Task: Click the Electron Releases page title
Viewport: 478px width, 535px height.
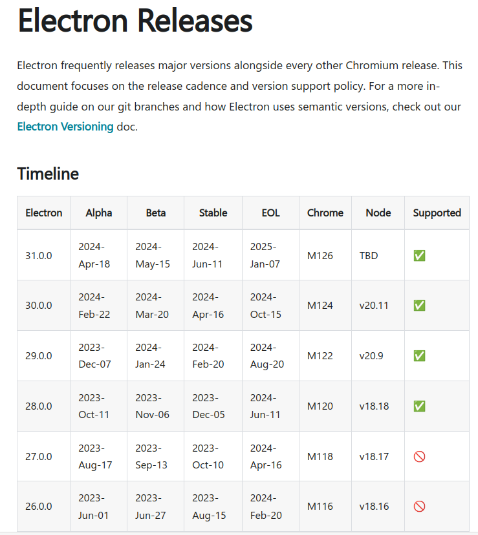Action: (135, 21)
